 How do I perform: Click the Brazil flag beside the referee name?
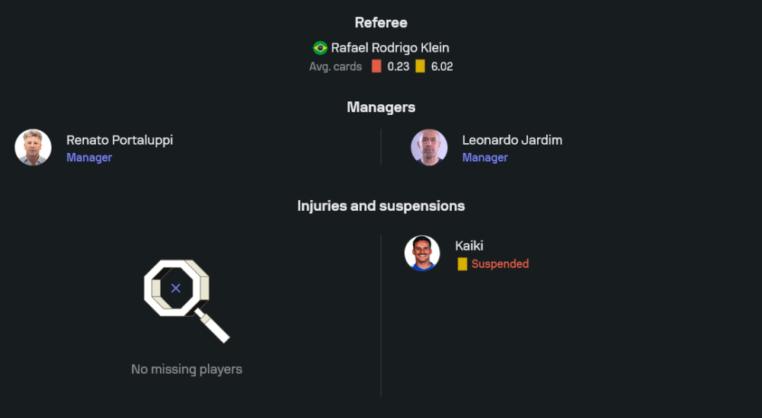pos(320,48)
